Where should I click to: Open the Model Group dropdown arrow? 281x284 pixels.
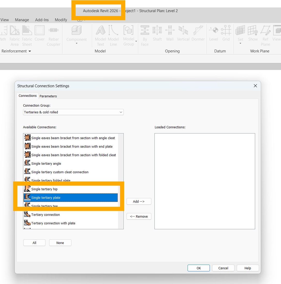point(136,42)
